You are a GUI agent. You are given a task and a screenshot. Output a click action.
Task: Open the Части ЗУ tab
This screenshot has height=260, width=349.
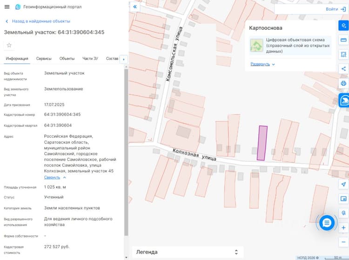point(90,59)
